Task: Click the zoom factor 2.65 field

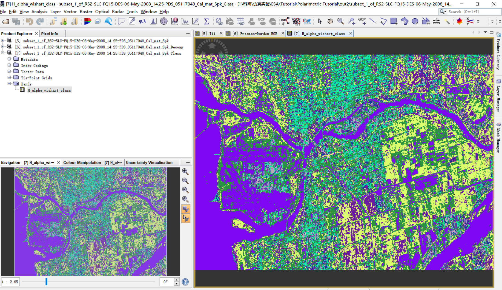Action: tap(10, 282)
